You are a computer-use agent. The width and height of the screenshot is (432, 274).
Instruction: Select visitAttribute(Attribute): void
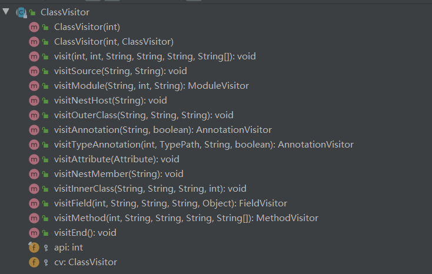[117, 159]
